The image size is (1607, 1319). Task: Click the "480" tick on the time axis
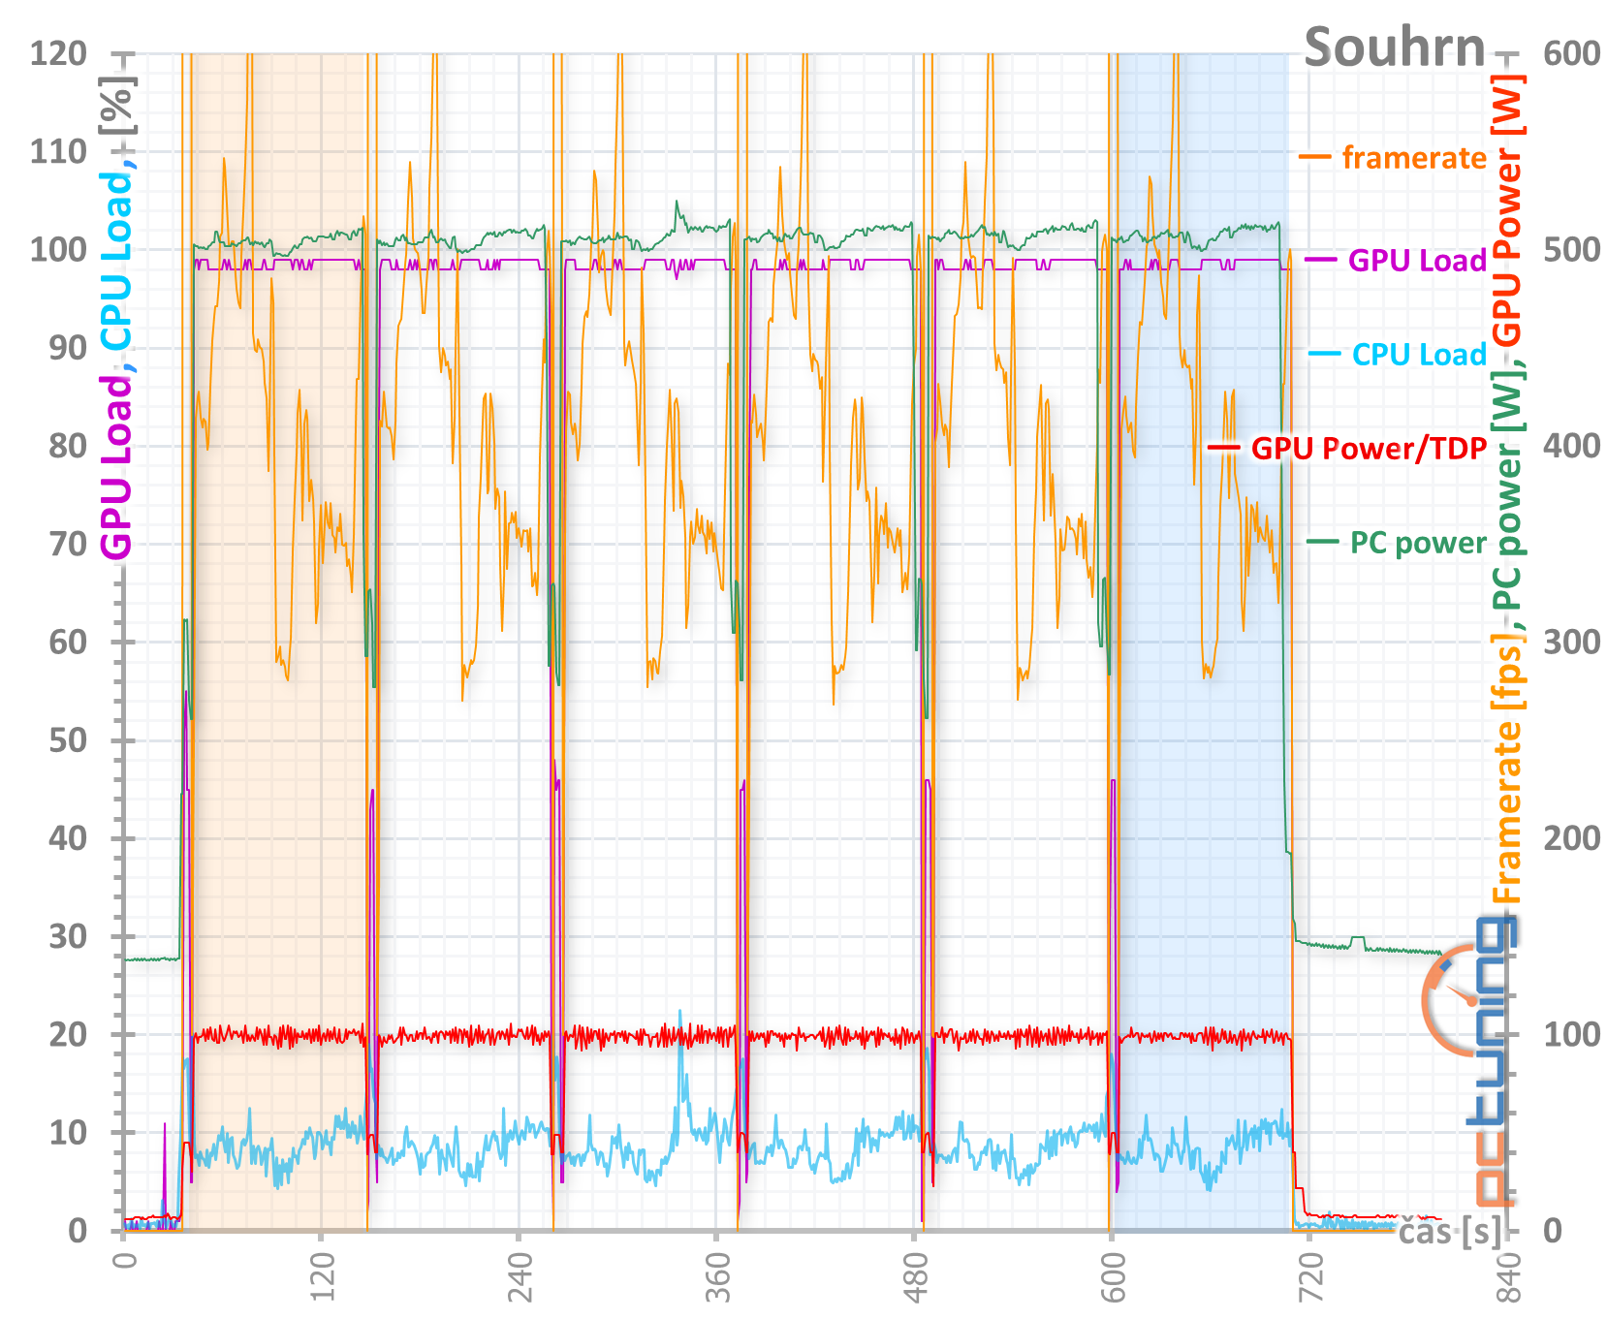pos(915,1277)
